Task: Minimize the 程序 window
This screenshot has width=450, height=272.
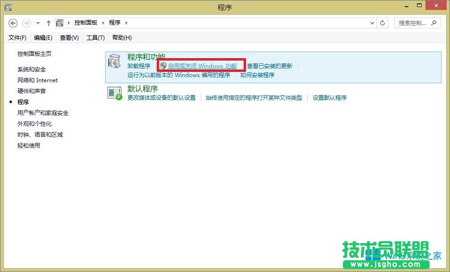Action: [407, 6]
